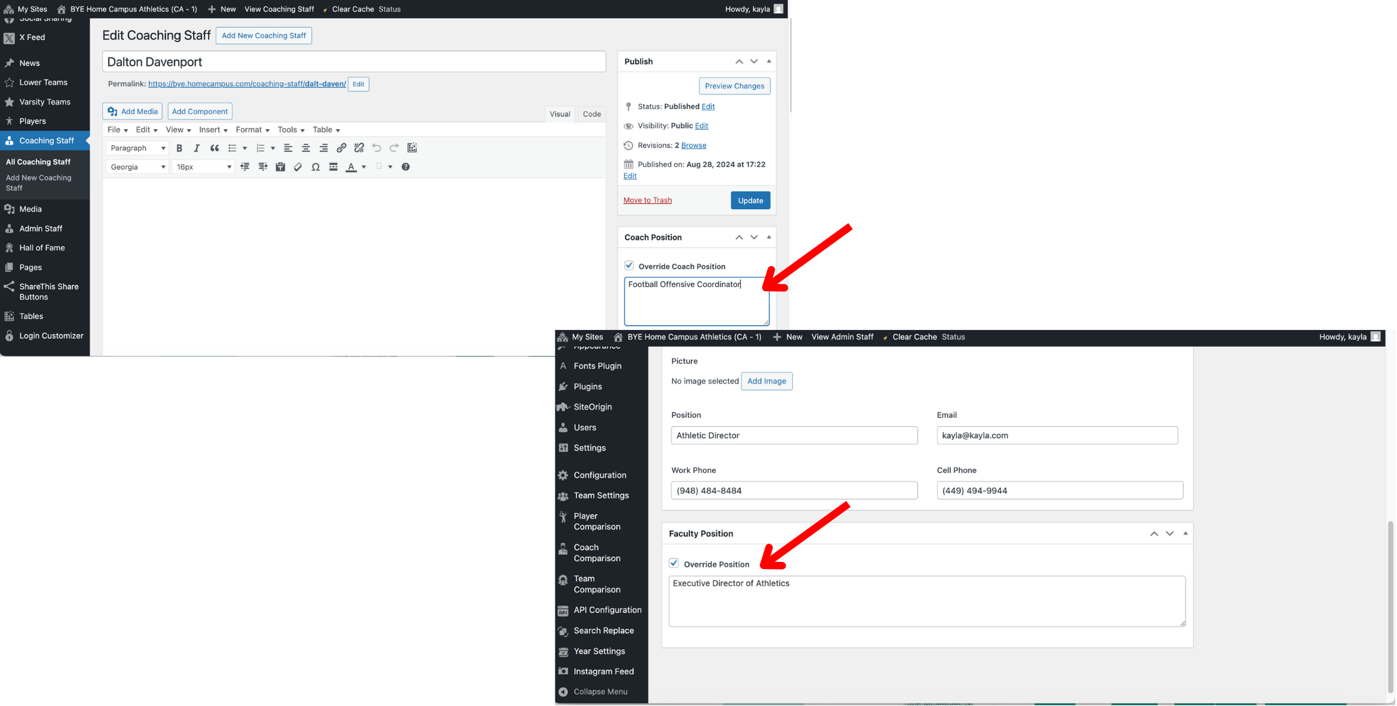1397x706 pixels.
Task: Open the keyboard shortcuts help icon
Action: pyautogui.click(x=405, y=167)
